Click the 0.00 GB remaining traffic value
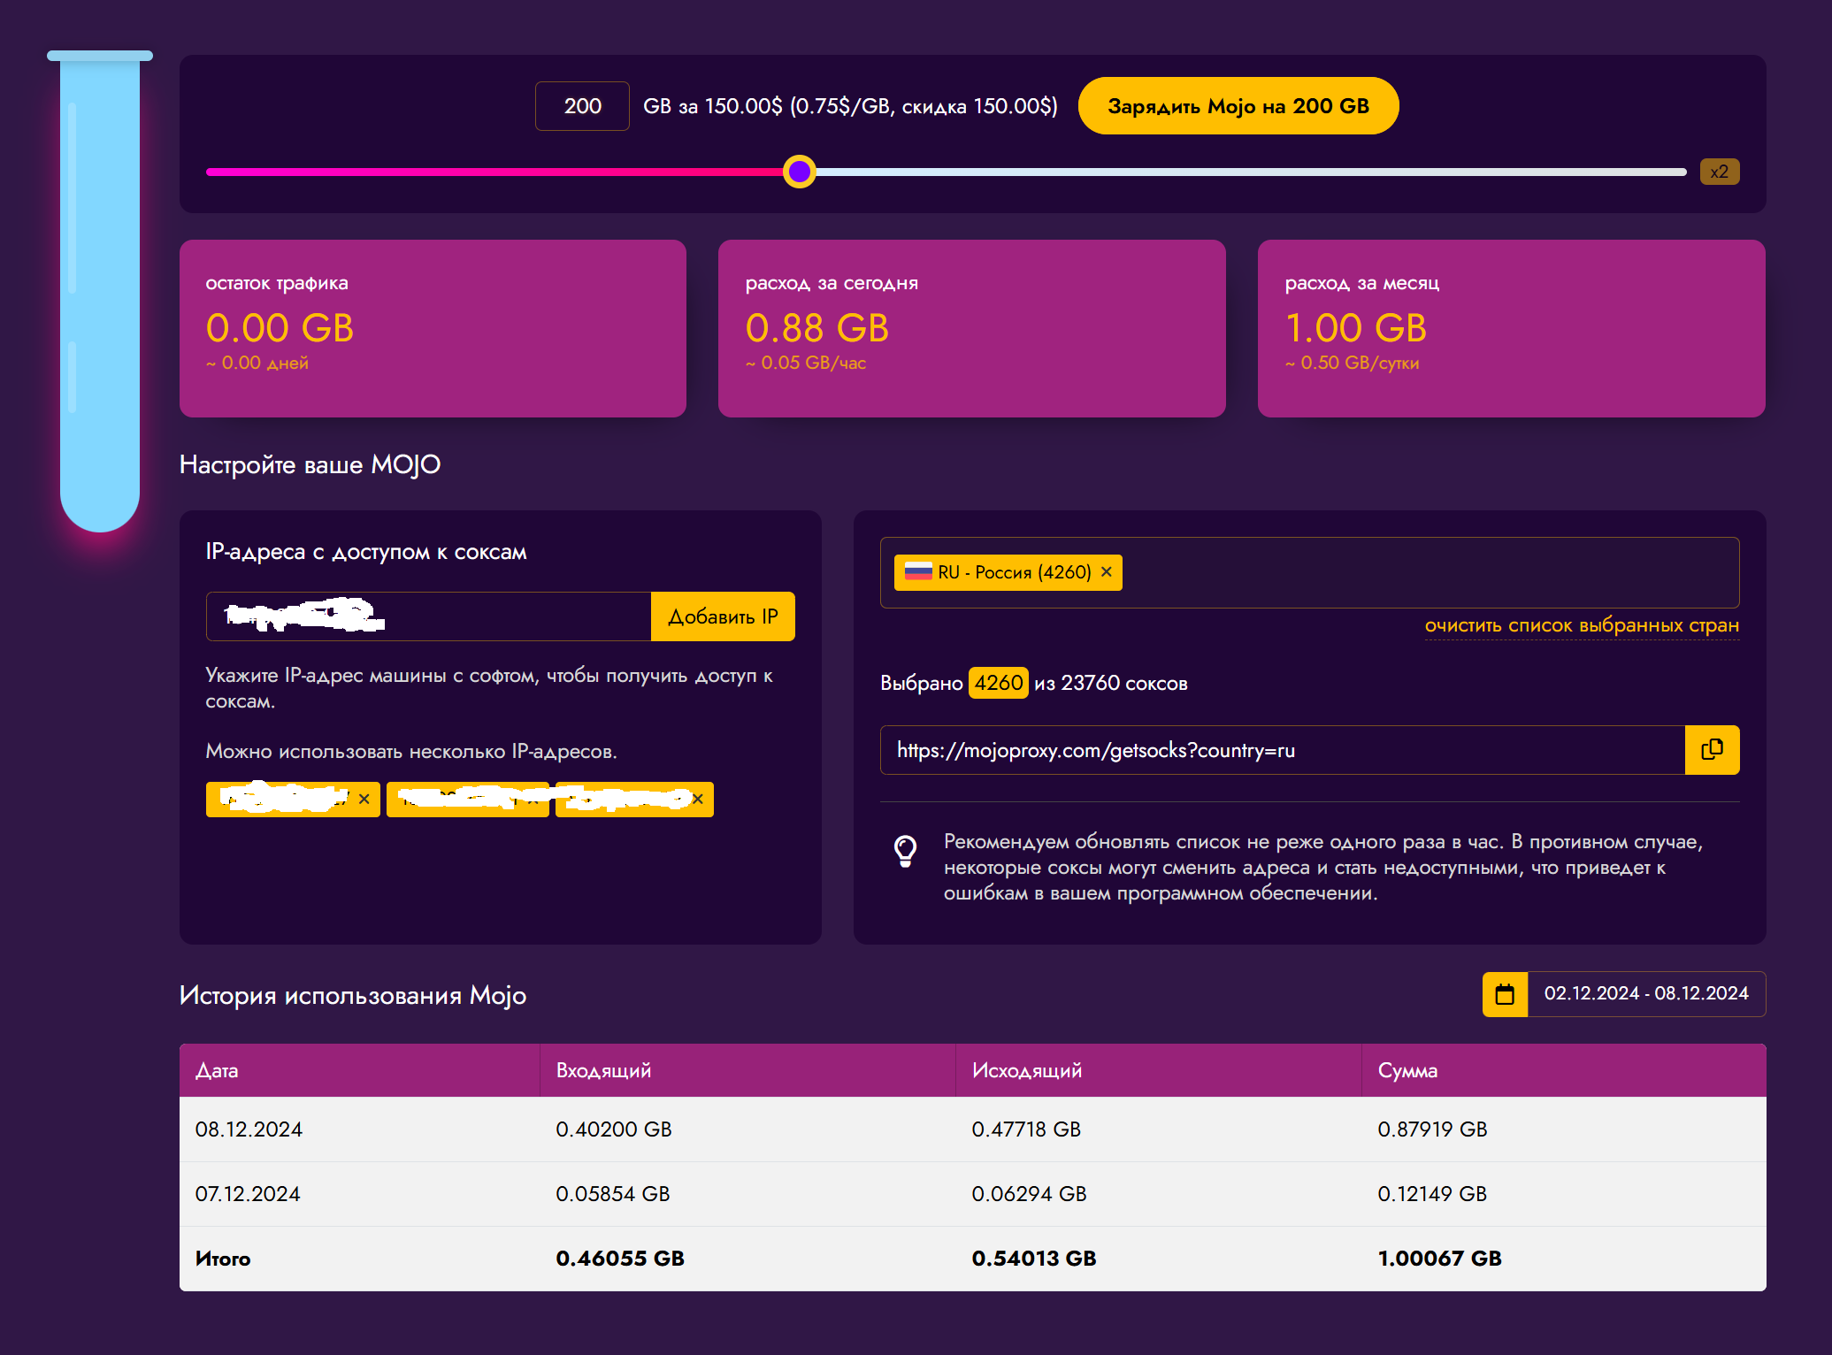 click(280, 328)
